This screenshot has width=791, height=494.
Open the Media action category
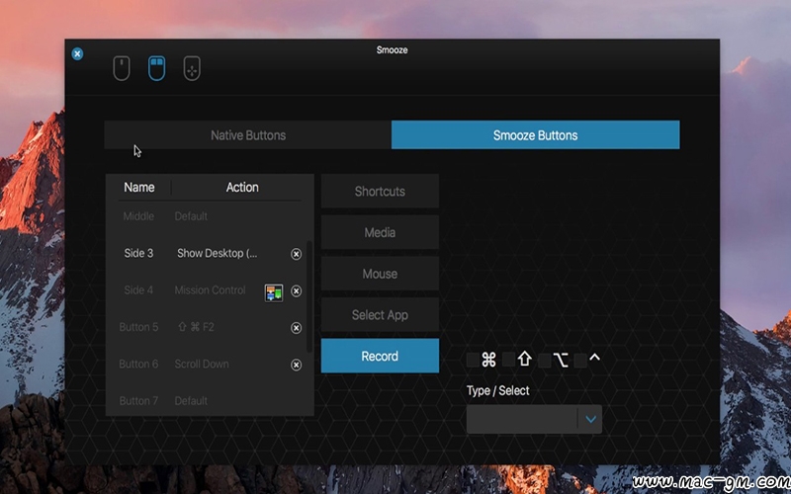tap(380, 232)
